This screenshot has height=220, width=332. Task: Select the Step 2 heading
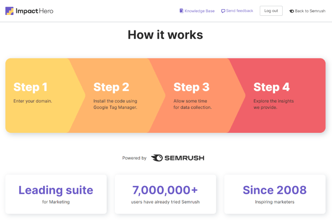111,87
